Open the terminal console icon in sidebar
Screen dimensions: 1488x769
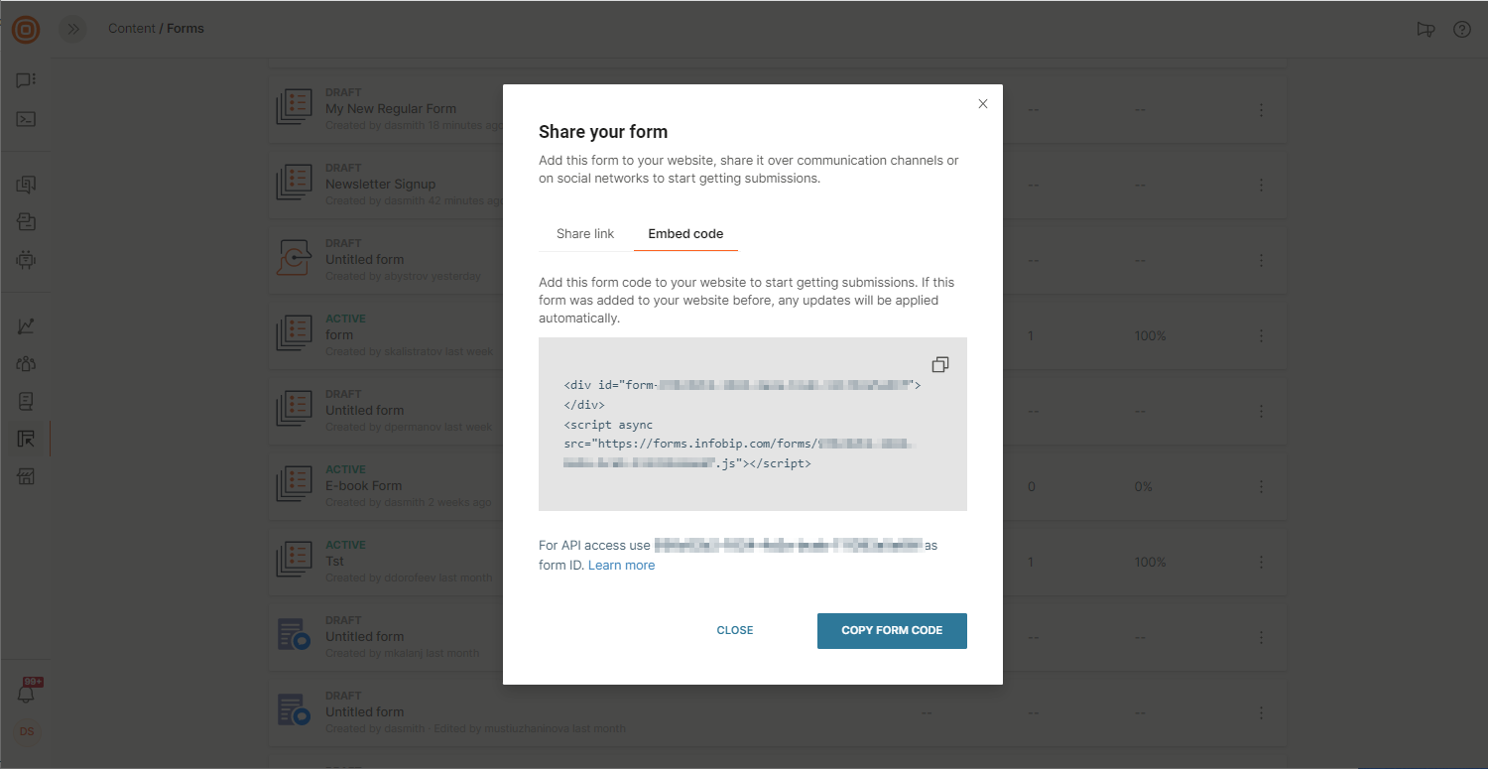pyautogui.click(x=26, y=119)
